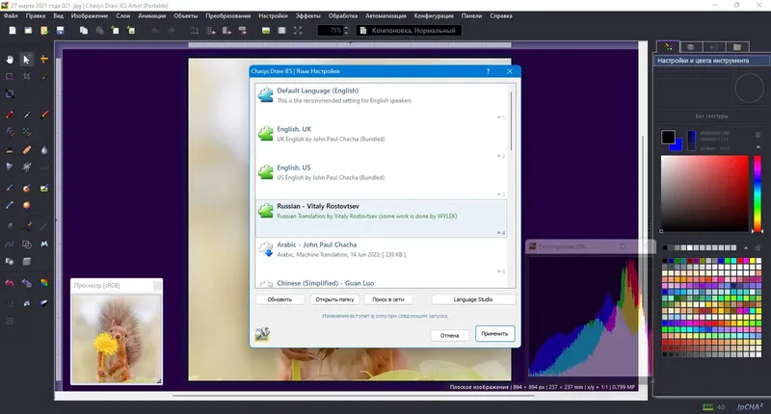
Task: Click the Отмена button
Action: click(449, 335)
